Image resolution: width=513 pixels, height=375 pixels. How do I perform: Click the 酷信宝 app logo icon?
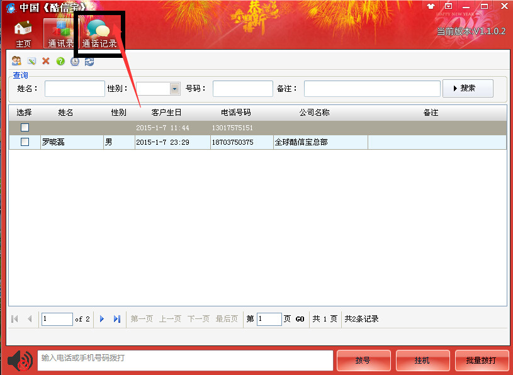tap(11, 8)
